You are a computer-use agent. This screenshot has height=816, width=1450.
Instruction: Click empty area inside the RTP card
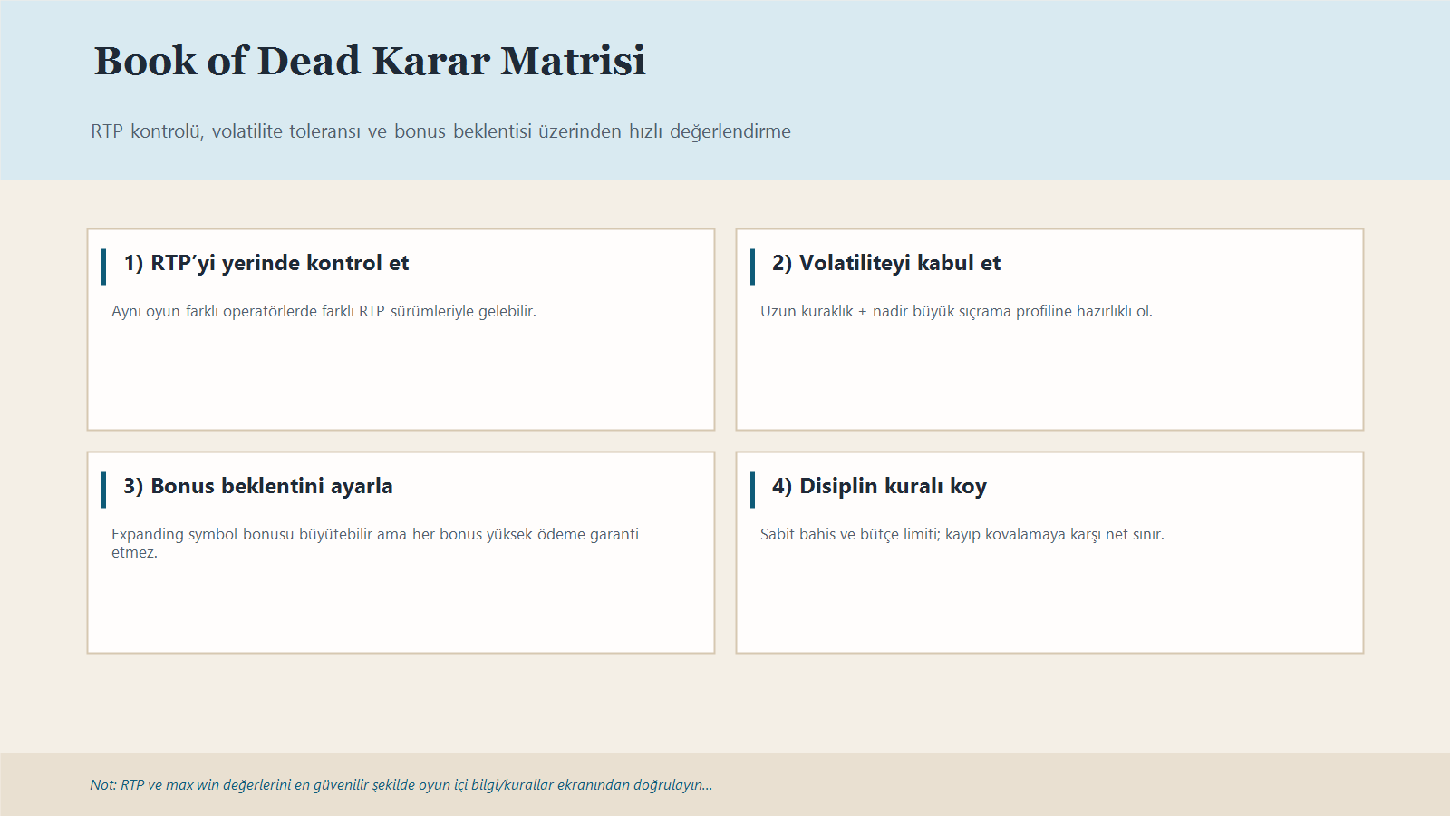click(401, 381)
